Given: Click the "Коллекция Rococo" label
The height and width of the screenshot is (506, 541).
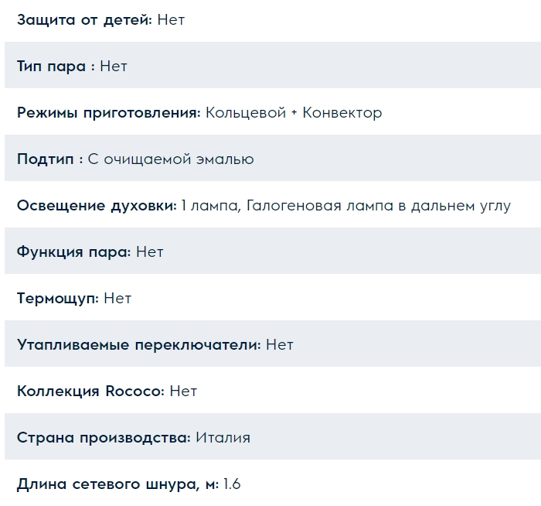Looking at the screenshot, I should pos(90,391).
